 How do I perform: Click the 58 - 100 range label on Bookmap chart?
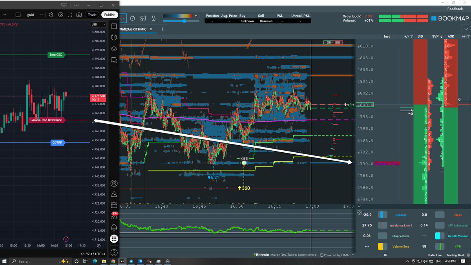pyautogui.click(x=332, y=42)
